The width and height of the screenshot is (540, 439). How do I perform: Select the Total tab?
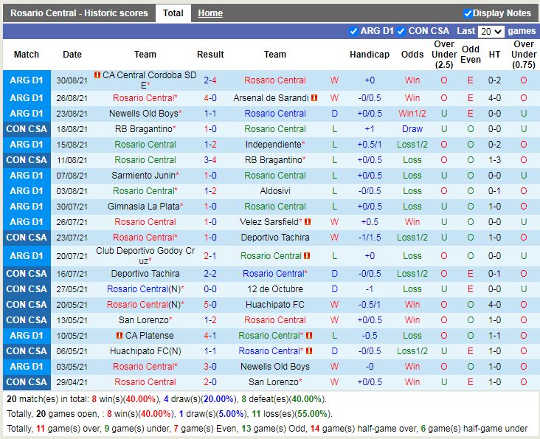pos(173,13)
